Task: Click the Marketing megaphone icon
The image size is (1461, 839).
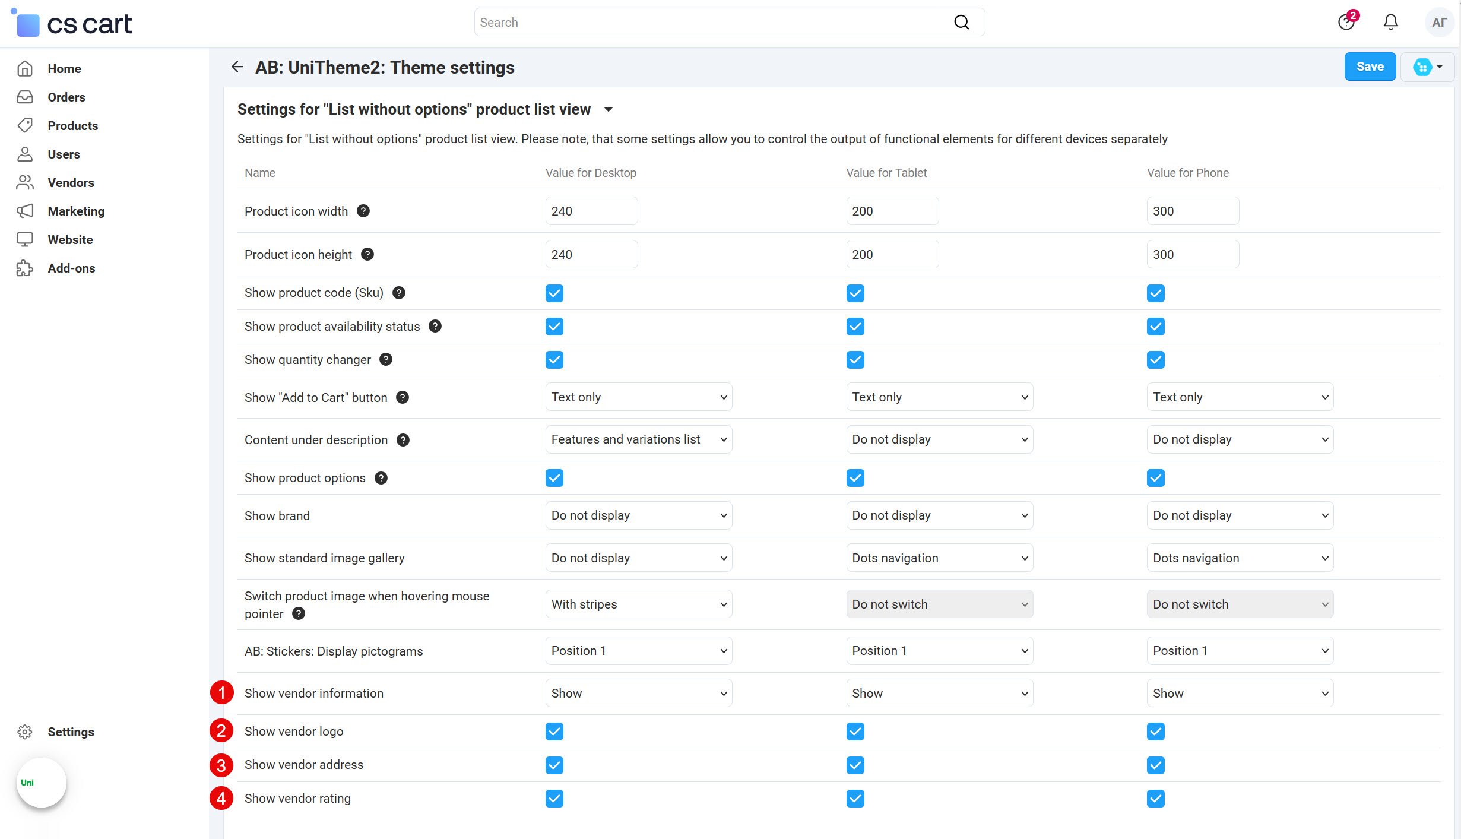Action: pos(25,211)
